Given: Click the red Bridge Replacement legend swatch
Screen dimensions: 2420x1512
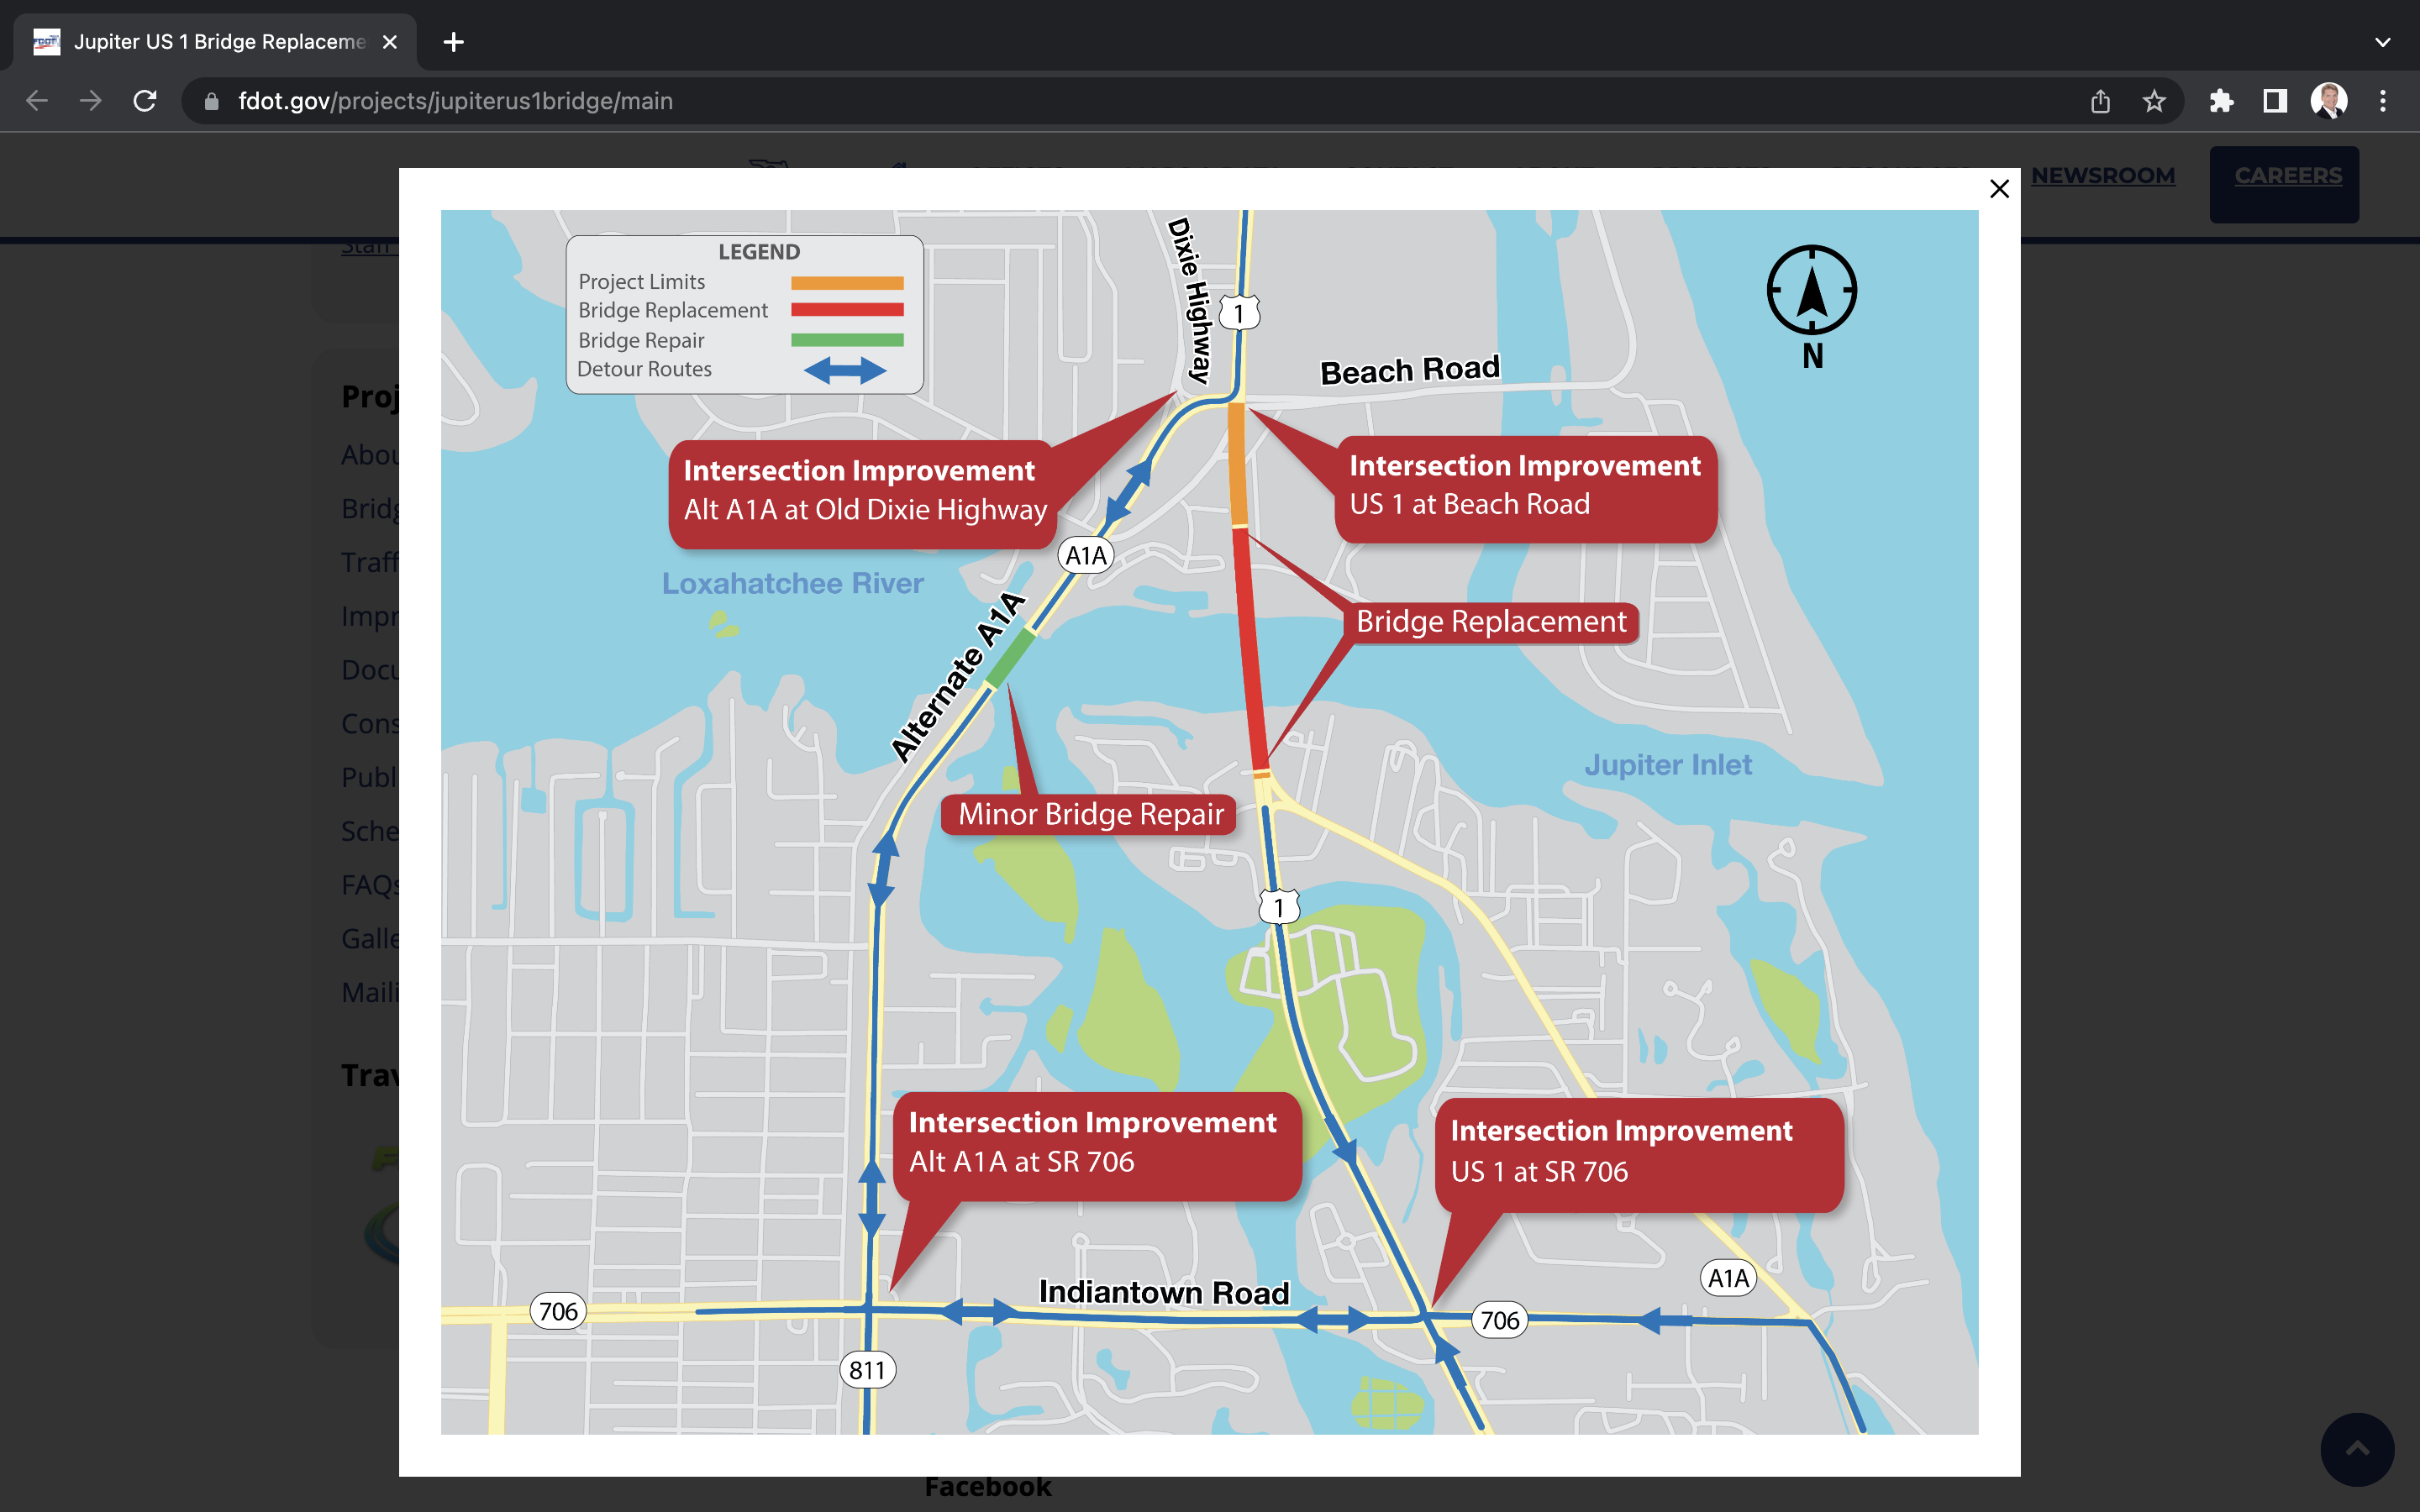Looking at the screenshot, I should pyautogui.click(x=847, y=310).
